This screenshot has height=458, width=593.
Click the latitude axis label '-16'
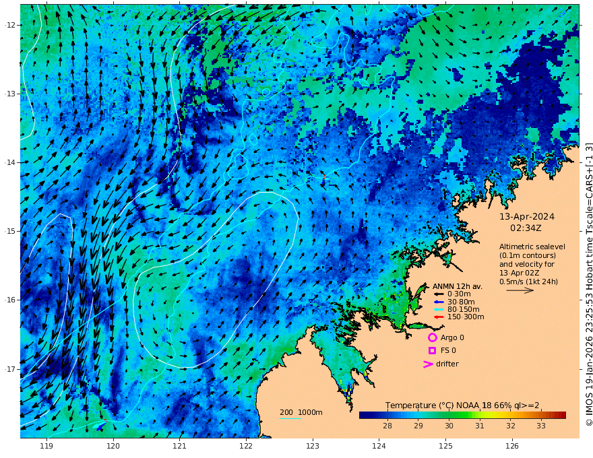coord(10,300)
